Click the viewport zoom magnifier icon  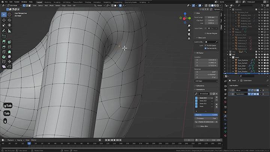[x=189, y=26]
